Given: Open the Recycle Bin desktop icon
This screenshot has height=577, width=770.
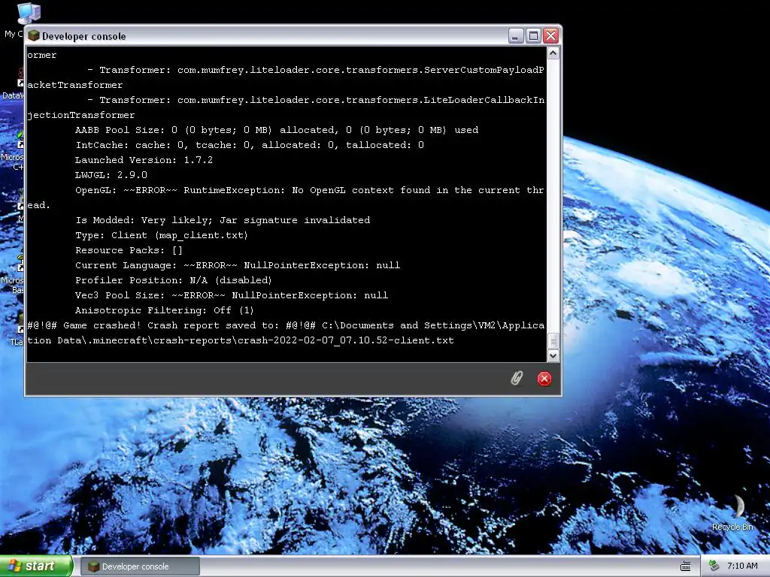Looking at the screenshot, I should [732, 513].
